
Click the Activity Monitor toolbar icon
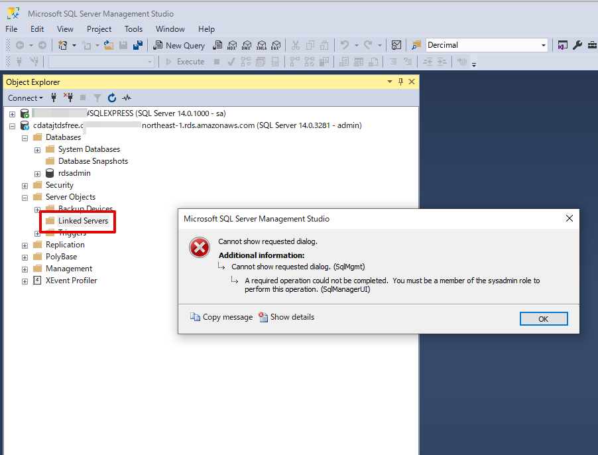click(396, 45)
